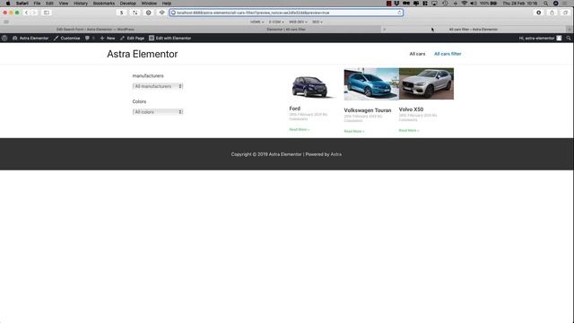The image size is (574, 323).
Task: Expand the HOME bookmarks folder
Action: (257, 22)
